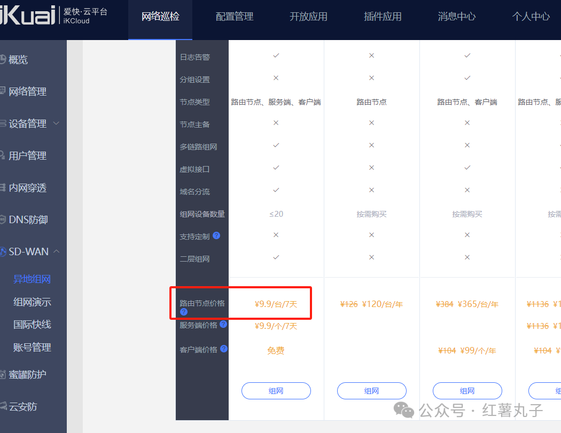The image size is (561, 433).
Task: Click the 网络管理 monitor icon
Action: (x=3, y=90)
